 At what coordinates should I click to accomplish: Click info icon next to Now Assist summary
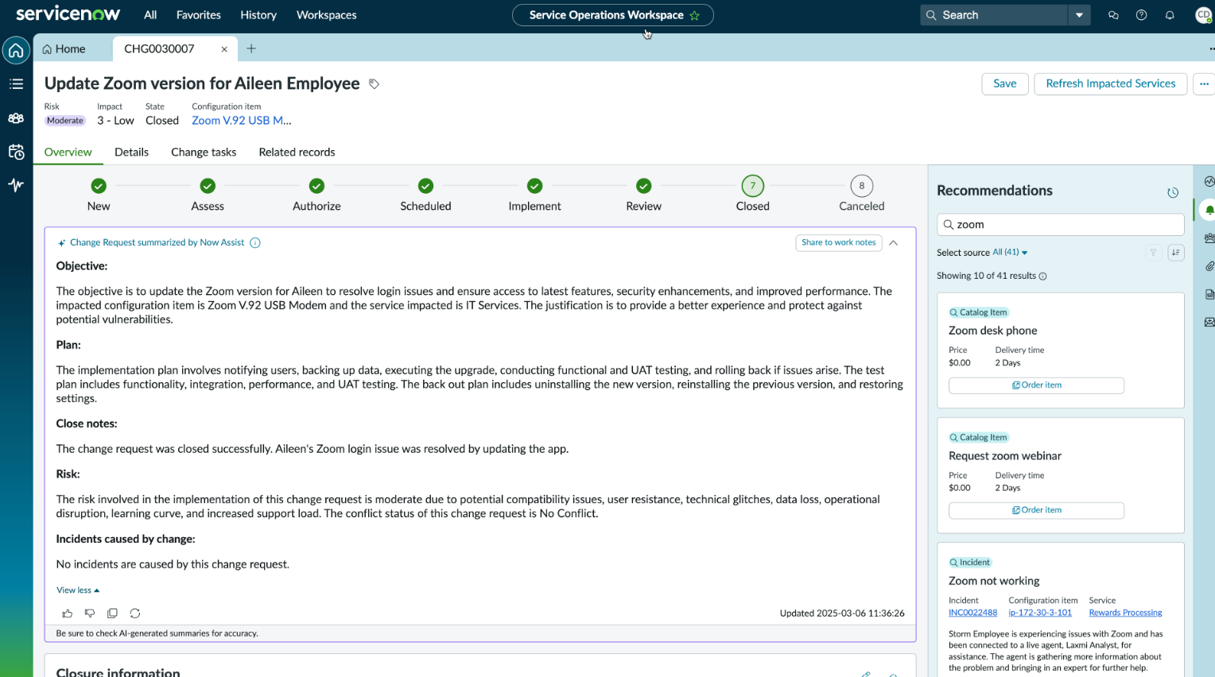pyautogui.click(x=255, y=243)
